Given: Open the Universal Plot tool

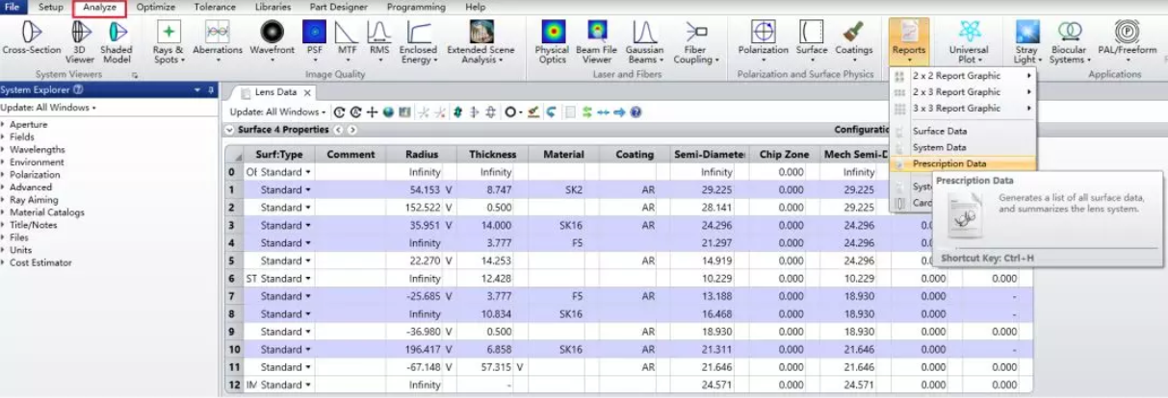Looking at the screenshot, I should tap(968, 37).
